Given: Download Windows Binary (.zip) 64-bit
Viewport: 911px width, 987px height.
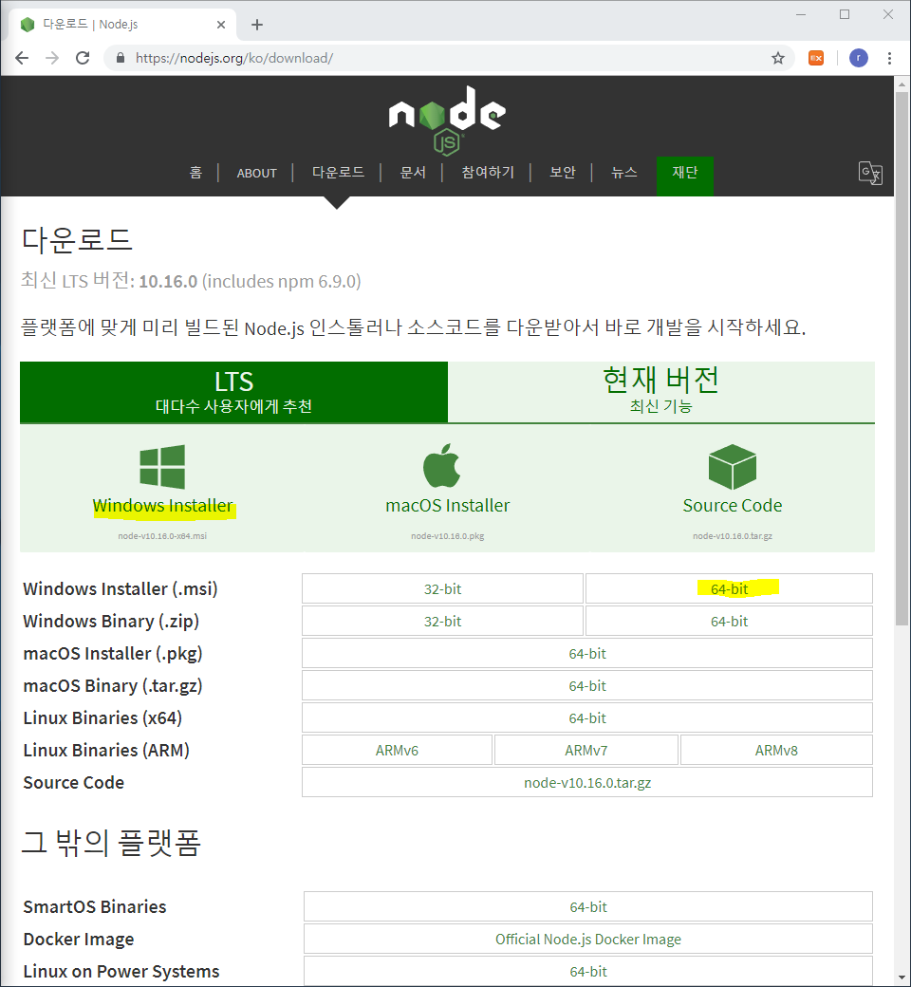Looking at the screenshot, I should (x=729, y=622).
